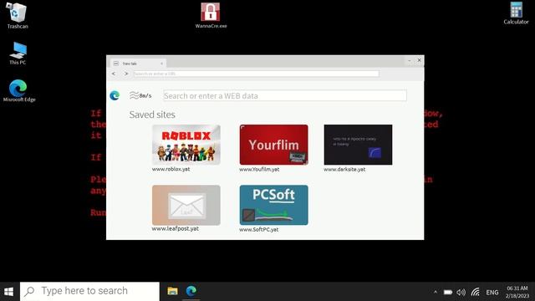This screenshot has height=301, width=535.
Task: Open the Roblox saved site thumbnail
Action: click(186, 145)
